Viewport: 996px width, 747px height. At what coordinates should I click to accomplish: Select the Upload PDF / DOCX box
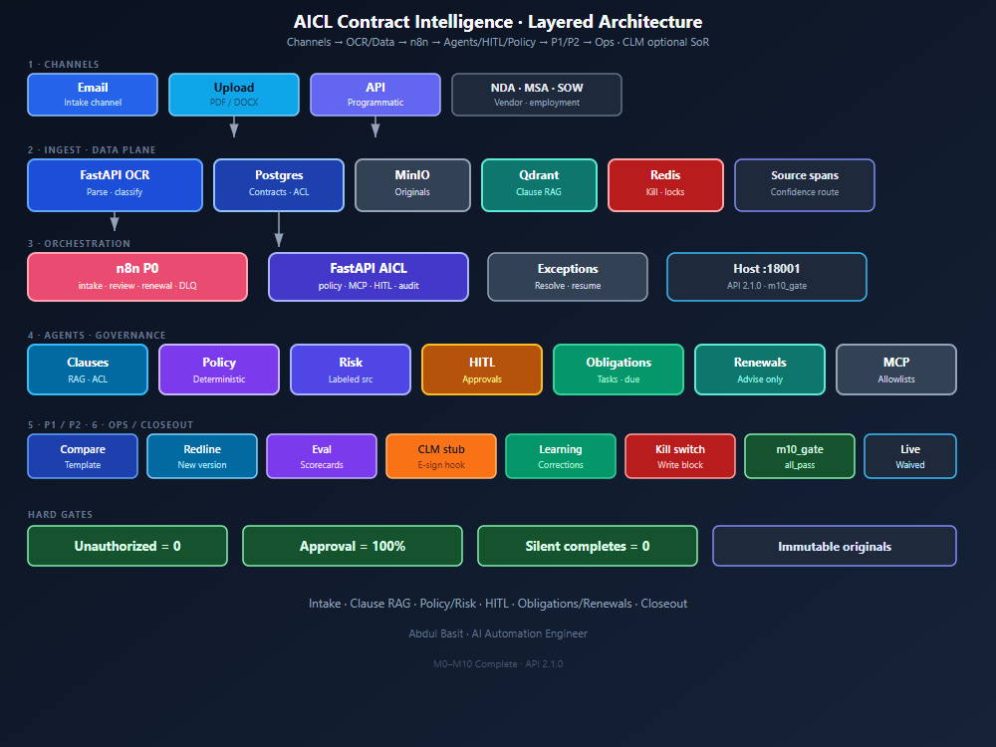pos(234,95)
